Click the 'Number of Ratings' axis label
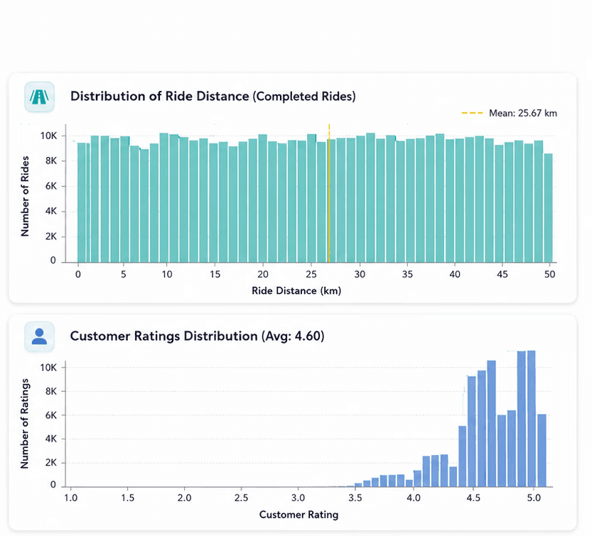The image size is (592, 536). (x=25, y=424)
